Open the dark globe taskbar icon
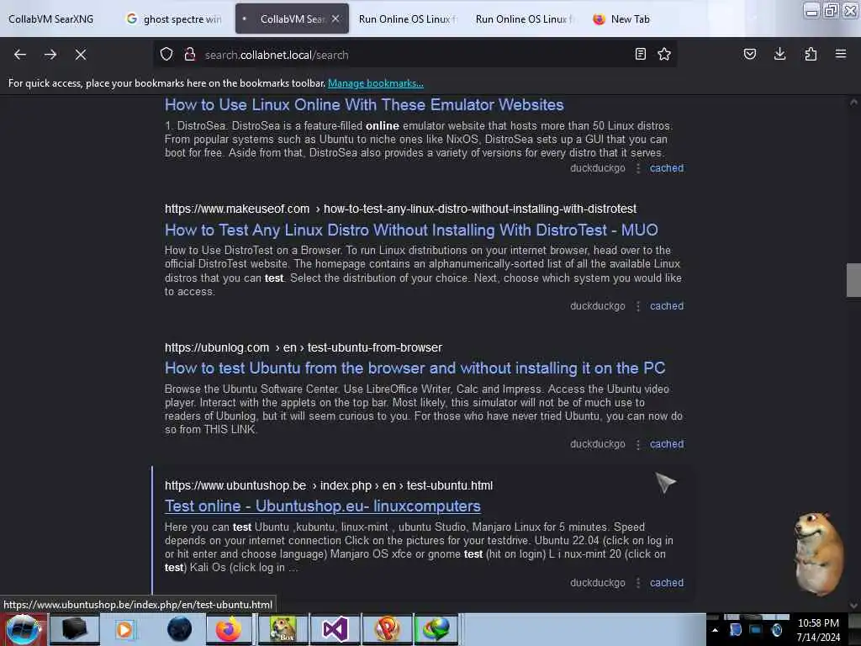This screenshot has height=646, width=861. click(179, 629)
